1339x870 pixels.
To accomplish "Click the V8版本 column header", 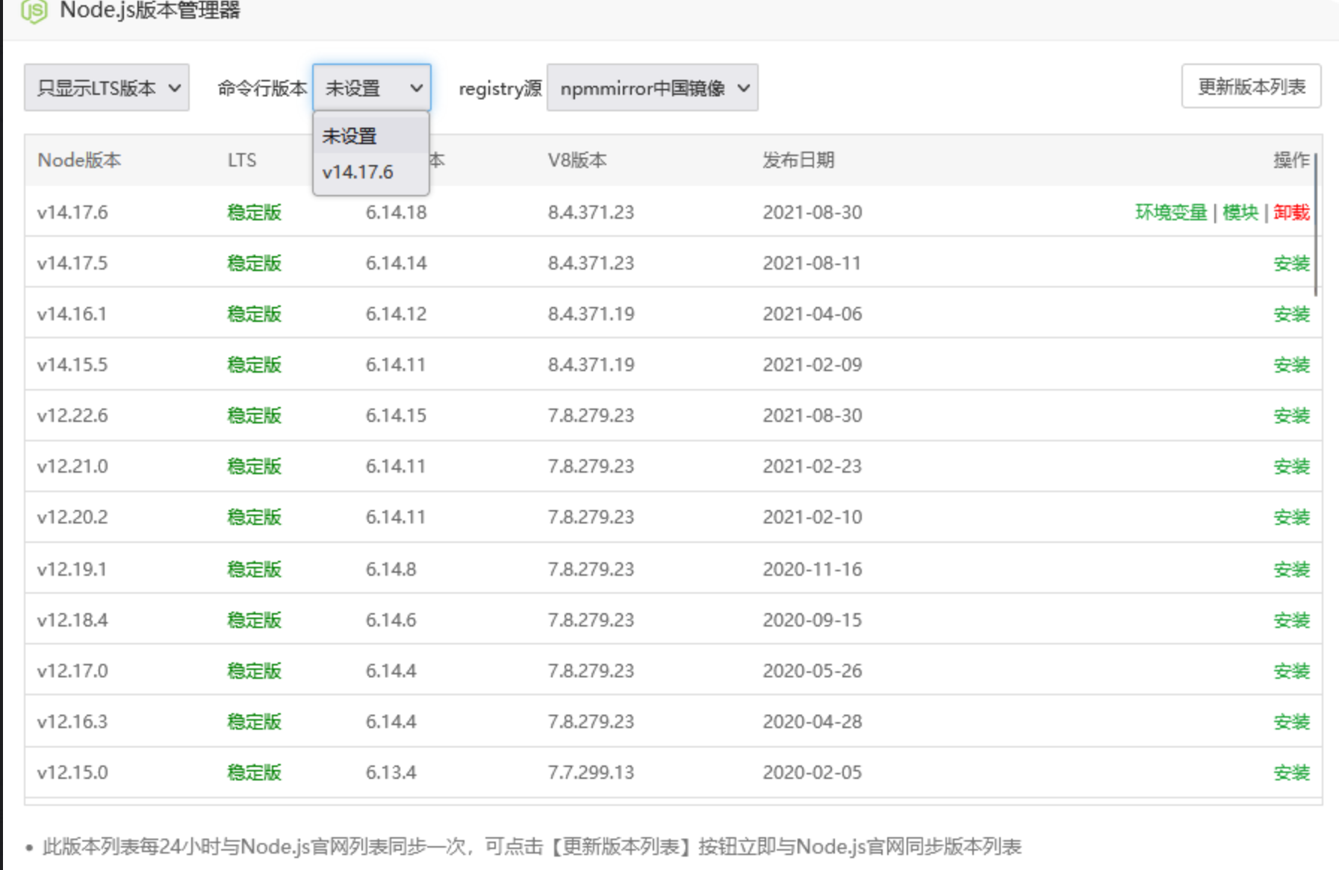I will pyautogui.click(x=577, y=160).
